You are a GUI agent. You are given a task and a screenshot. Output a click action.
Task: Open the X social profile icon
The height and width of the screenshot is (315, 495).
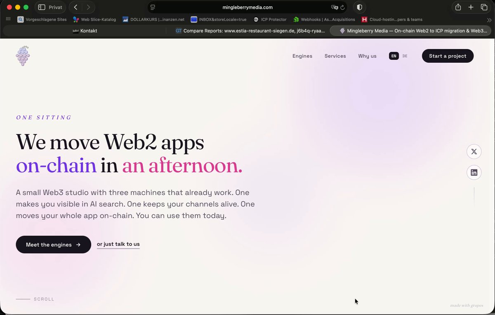click(474, 151)
